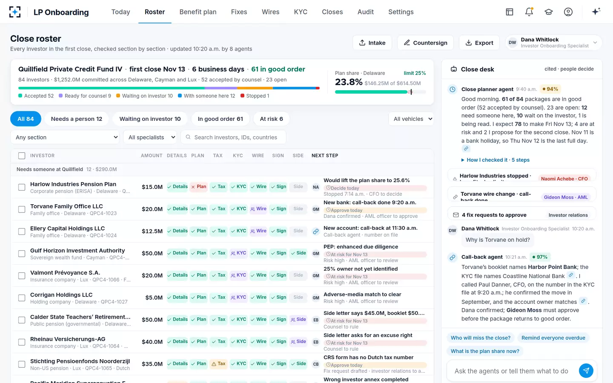Open the Any section dropdown

point(65,137)
